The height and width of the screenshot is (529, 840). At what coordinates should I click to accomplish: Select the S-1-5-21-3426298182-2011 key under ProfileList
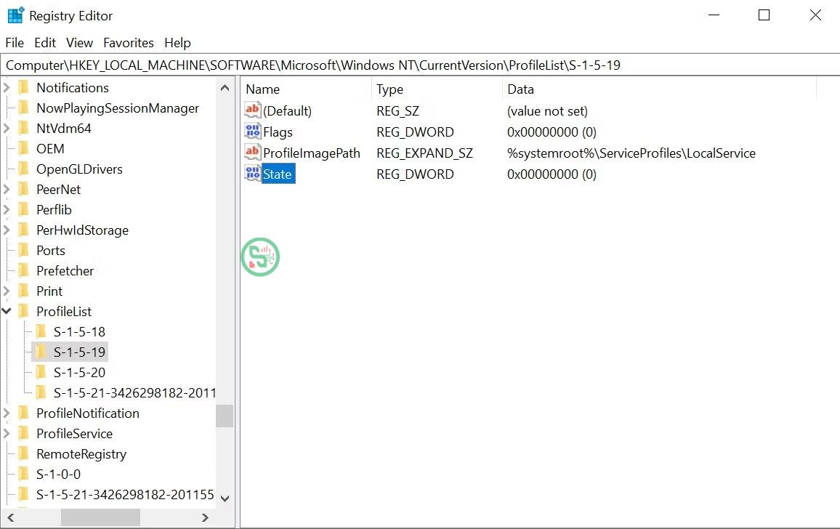(x=134, y=393)
